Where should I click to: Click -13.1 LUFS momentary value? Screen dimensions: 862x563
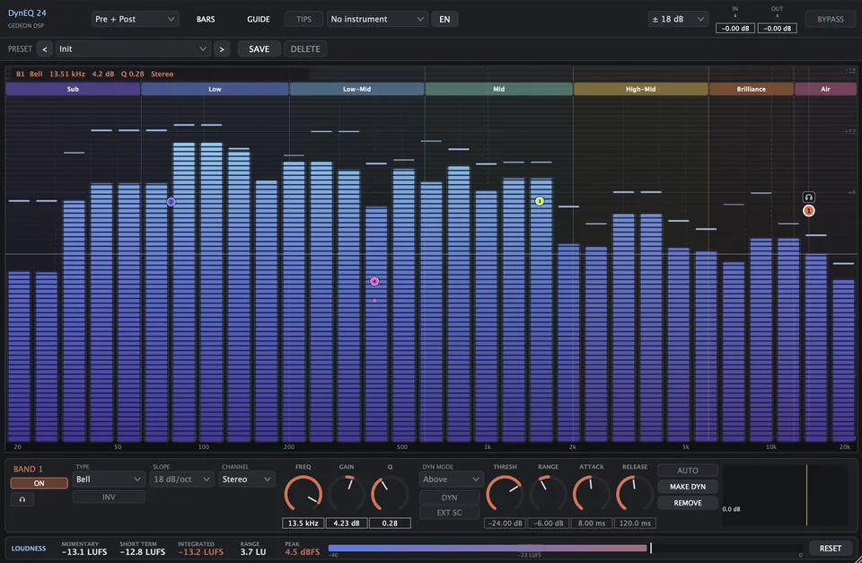(x=84, y=551)
